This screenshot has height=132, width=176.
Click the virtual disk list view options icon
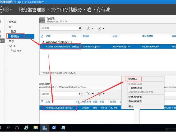click(89, 94)
